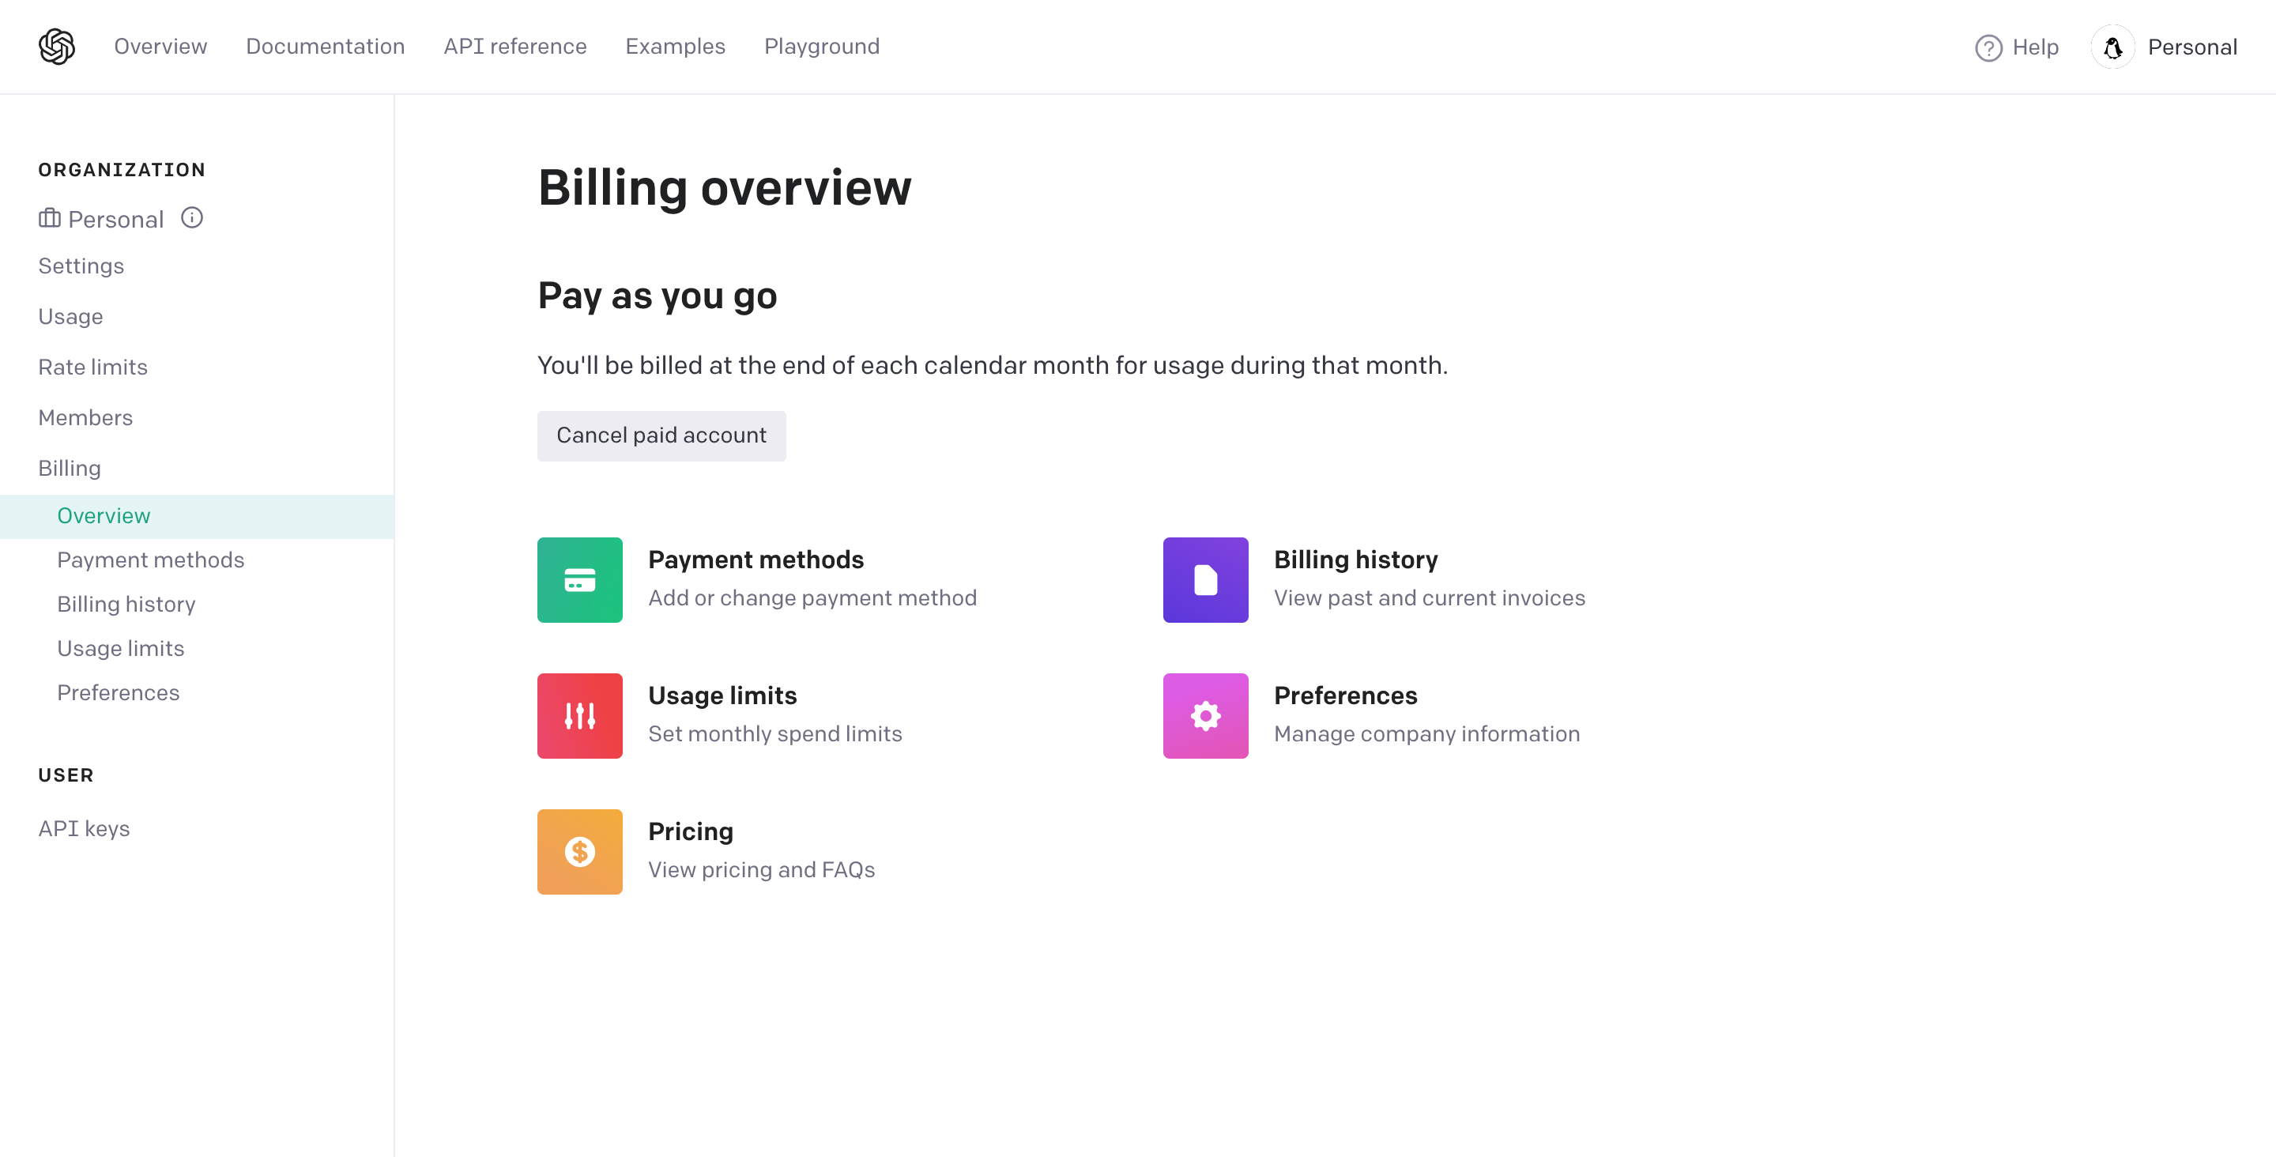Screen dimensions: 2276x1157
Task: Click the red Usage limits sliders icon
Action: 579,716
